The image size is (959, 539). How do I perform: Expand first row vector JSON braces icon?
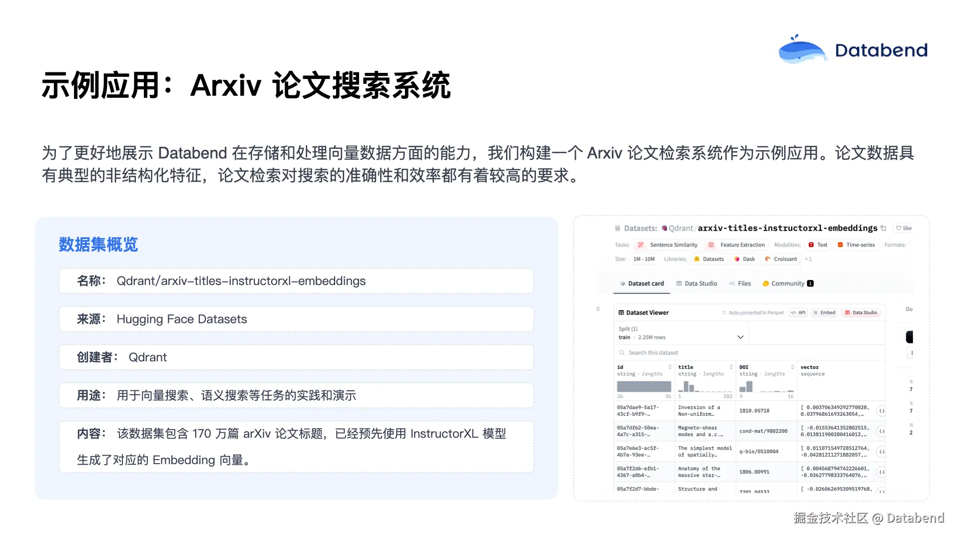pyautogui.click(x=882, y=411)
